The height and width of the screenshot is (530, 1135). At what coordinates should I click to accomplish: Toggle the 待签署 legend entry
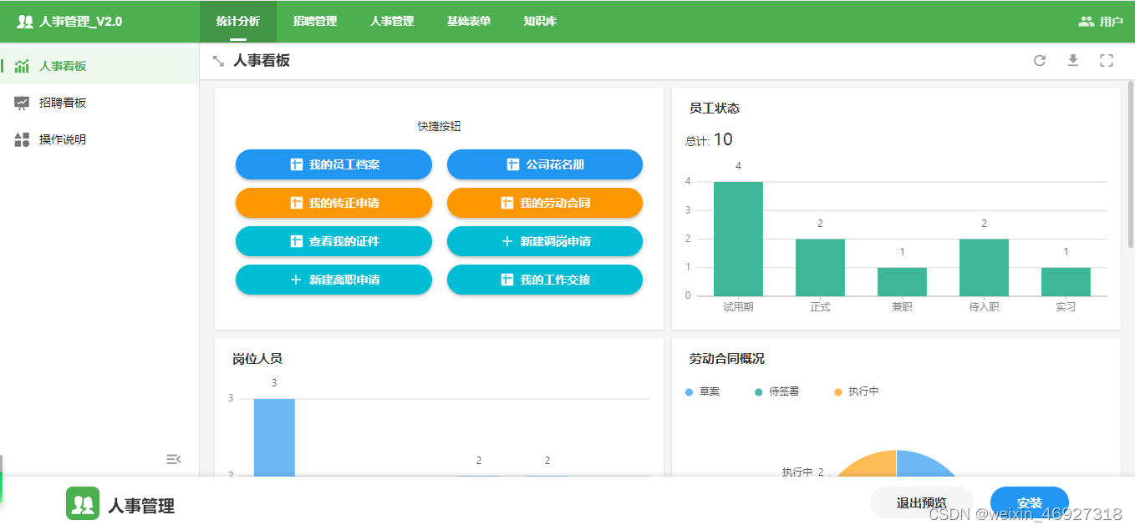point(776,391)
